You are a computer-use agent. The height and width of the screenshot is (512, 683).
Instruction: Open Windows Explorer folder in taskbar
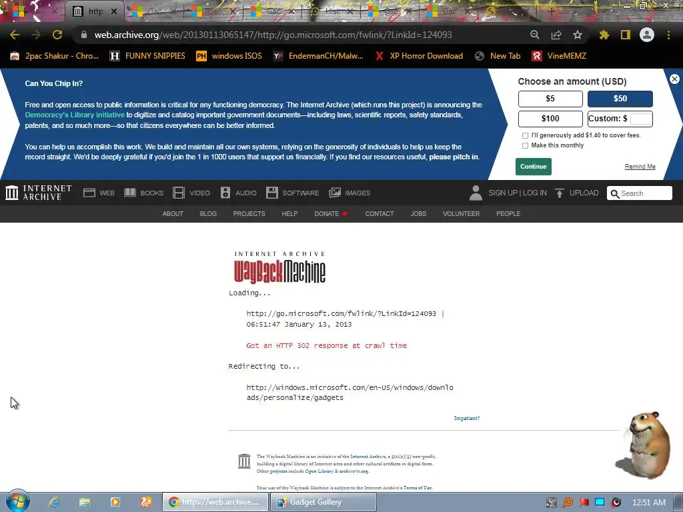click(85, 502)
